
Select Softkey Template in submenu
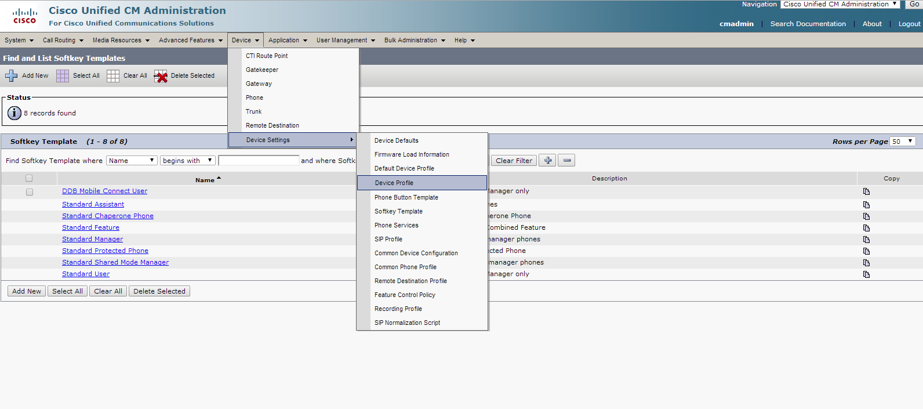pyautogui.click(x=398, y=211)
